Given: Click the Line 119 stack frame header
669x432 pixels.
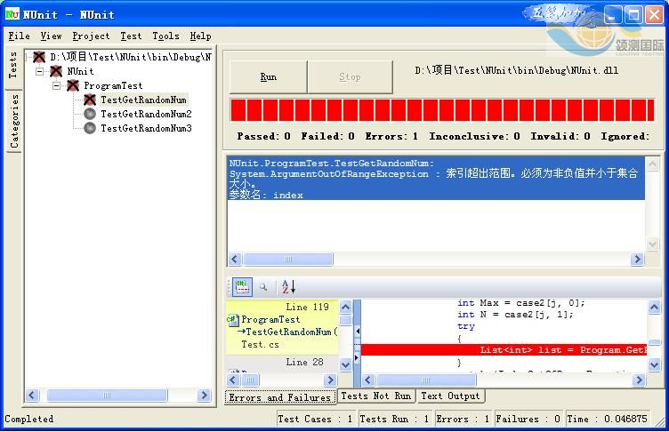Looking at the screenshot, I should coord(307,307).
